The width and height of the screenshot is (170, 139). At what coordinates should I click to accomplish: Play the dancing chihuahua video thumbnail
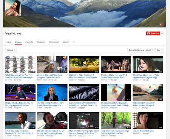pyautogui.click(x=116, y=93)
